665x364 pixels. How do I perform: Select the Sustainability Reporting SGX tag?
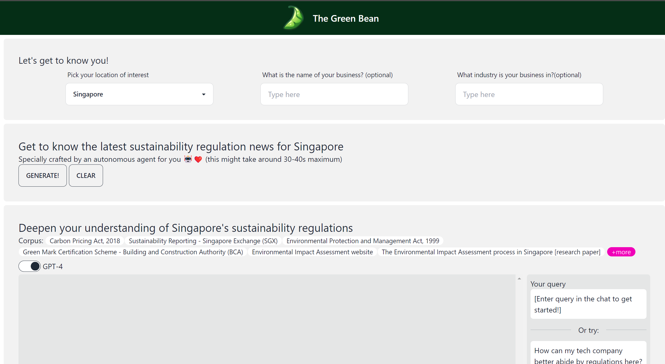pos(203,241)
